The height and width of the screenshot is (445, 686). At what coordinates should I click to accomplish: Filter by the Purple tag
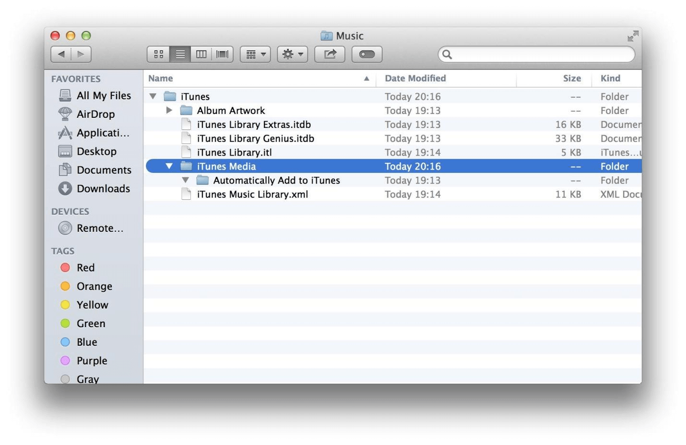click(83, 361)
